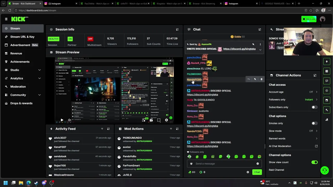Filter the Activity Feed
The width and height of the screenshot is (333, 187).
point(102,129)
